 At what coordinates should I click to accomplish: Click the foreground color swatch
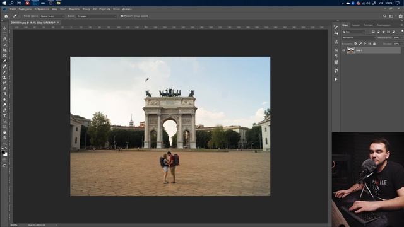point(3,152)
